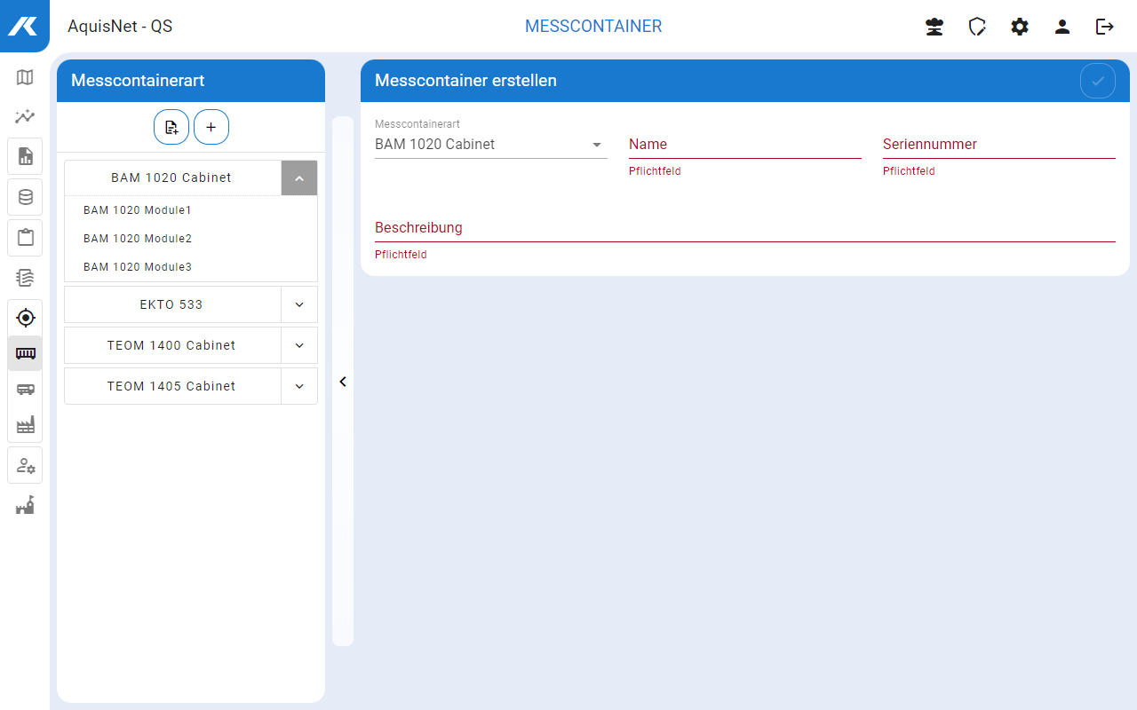
Task: Click the clipboard icon in sidebar
Action: point(25,237)
